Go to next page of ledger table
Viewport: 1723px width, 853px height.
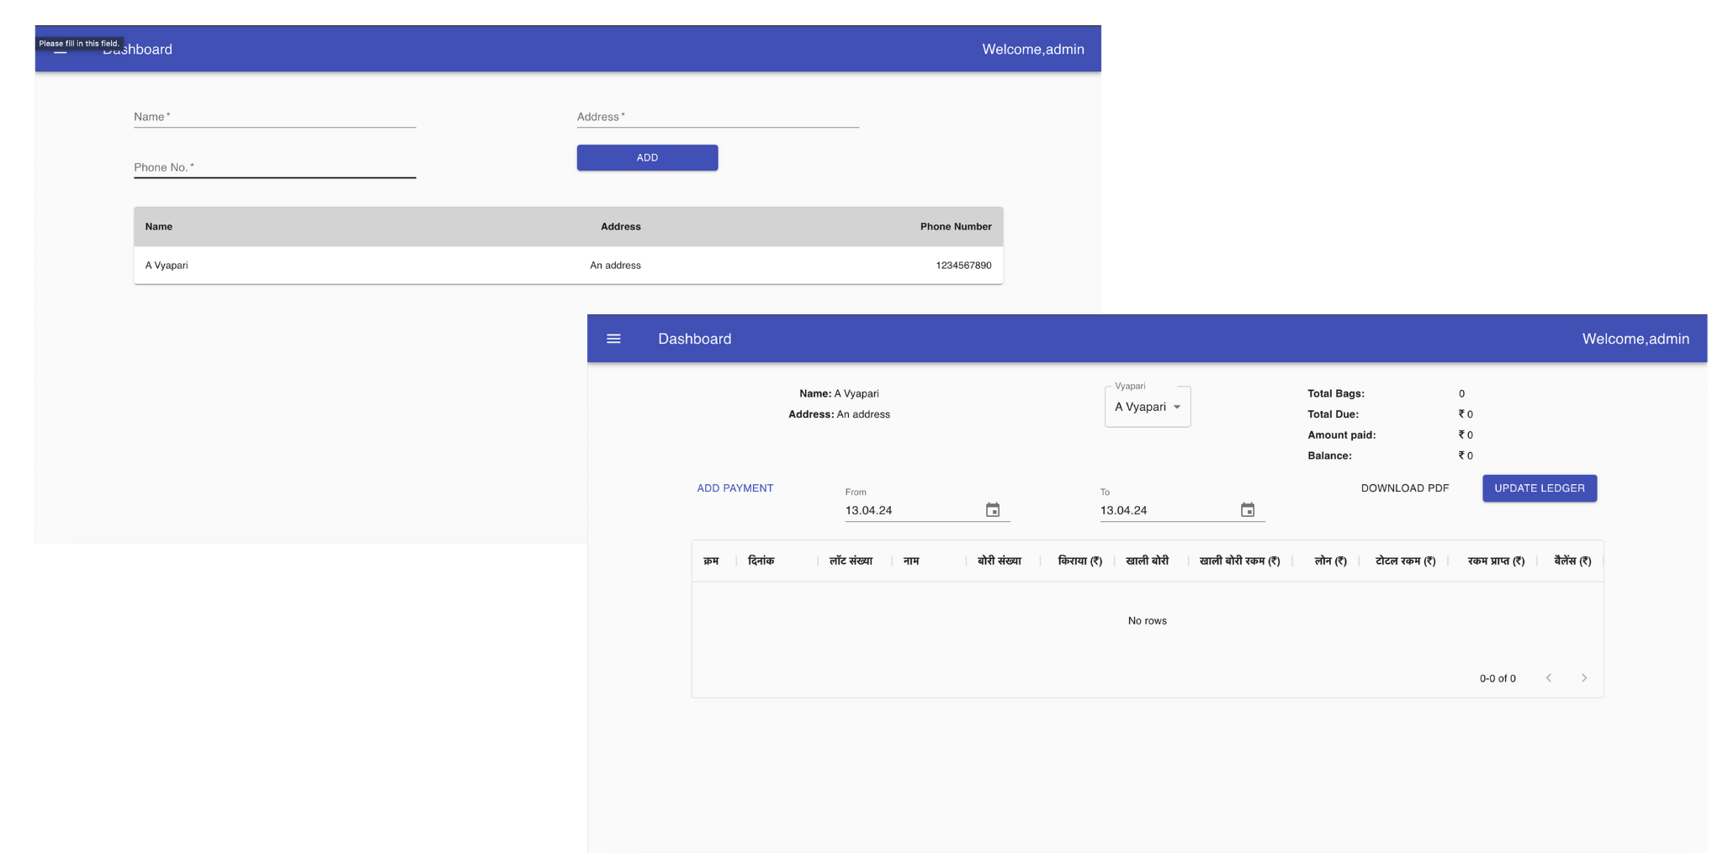tap(1583, 678)
